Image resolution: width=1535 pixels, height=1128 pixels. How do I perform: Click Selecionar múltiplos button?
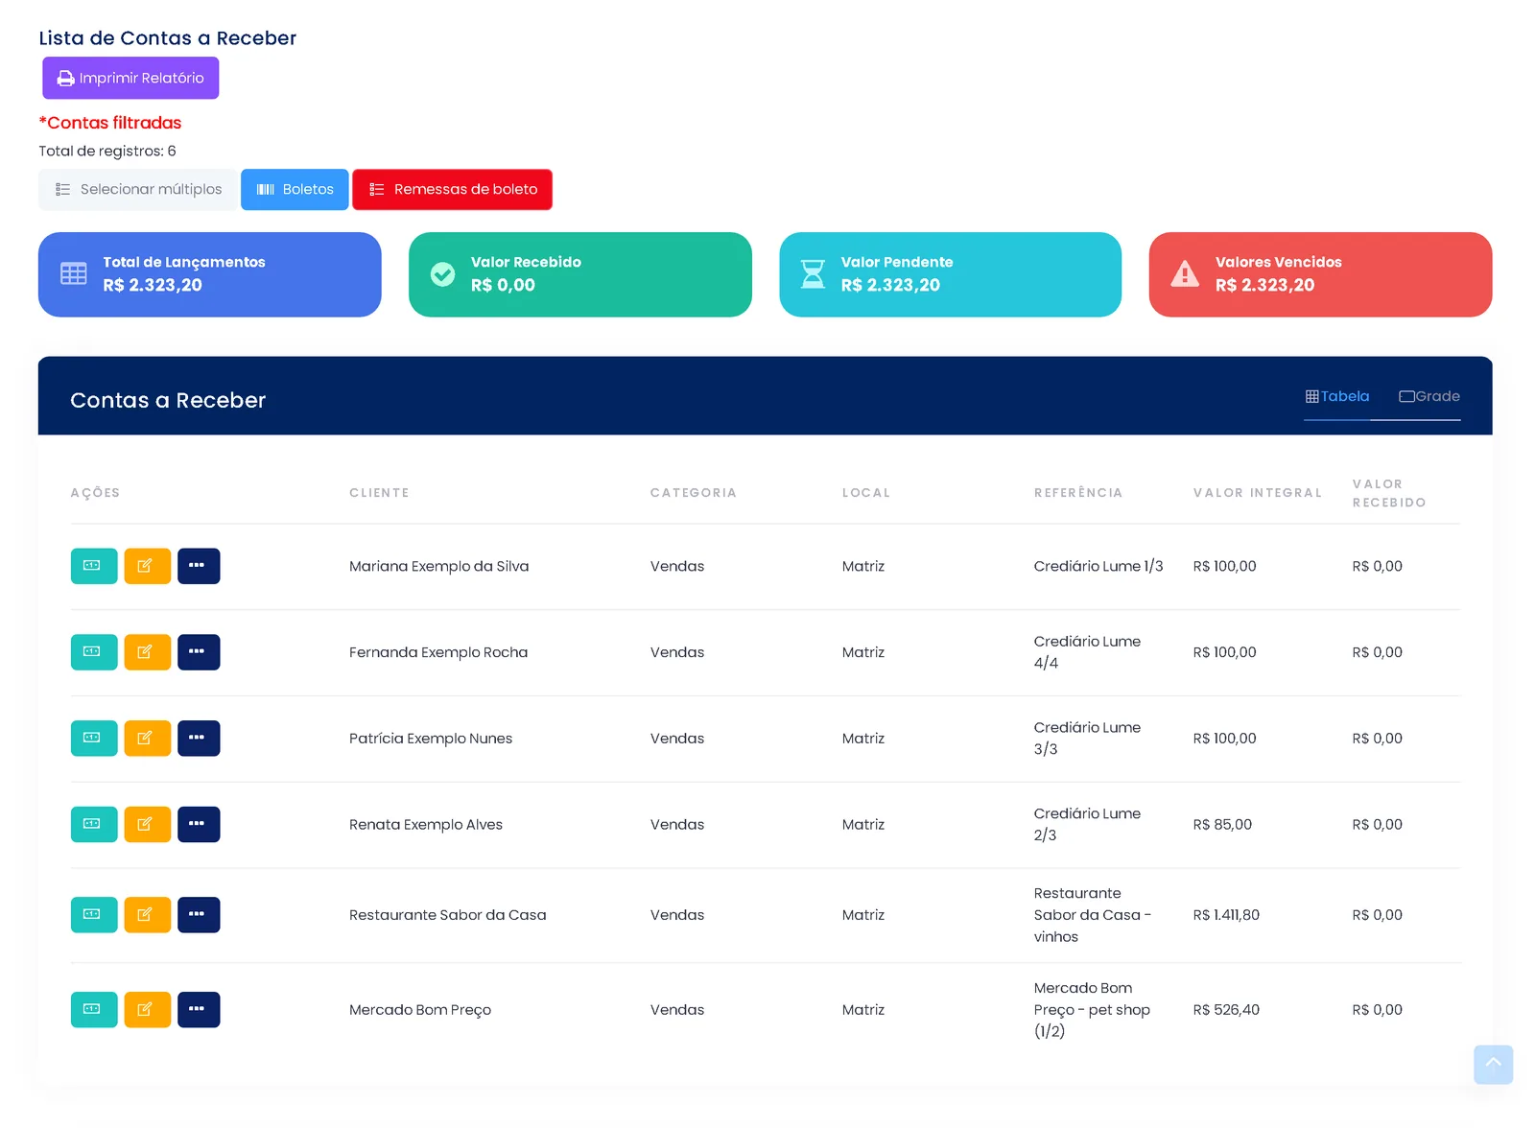(138, 190)
